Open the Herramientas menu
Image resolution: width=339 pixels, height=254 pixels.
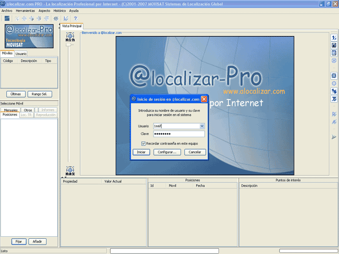pyautogui.click(x=25, y=11)
